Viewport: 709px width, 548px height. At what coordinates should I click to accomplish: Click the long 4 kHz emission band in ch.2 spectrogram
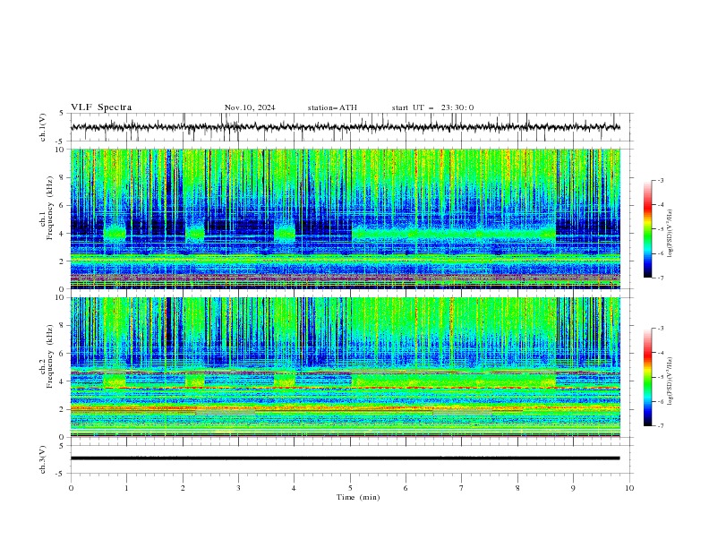454,381
